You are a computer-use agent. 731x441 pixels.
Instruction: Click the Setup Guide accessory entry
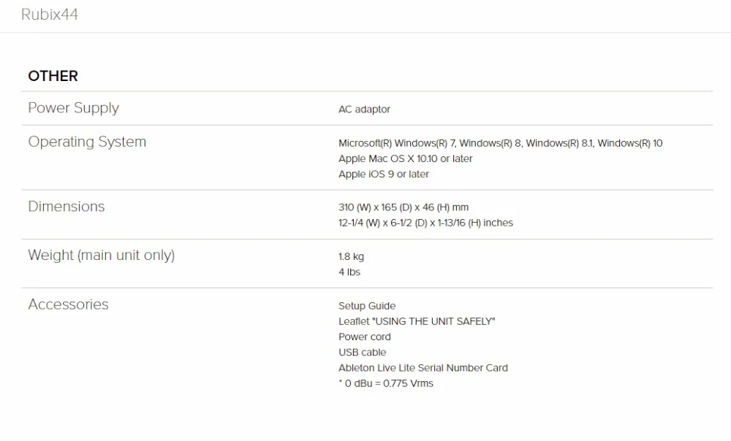point(367,306)
